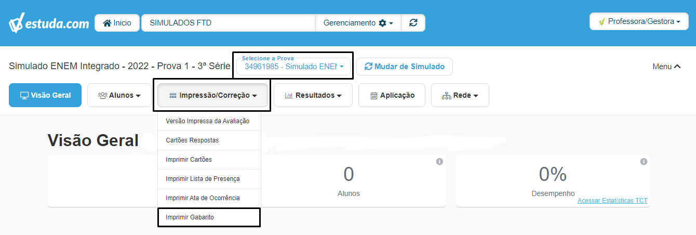This screenshot has height=235, width=696.
Task: Choose Imprimir Gabarito menu item
Action: pyautogui.click(x=209, y=217)
